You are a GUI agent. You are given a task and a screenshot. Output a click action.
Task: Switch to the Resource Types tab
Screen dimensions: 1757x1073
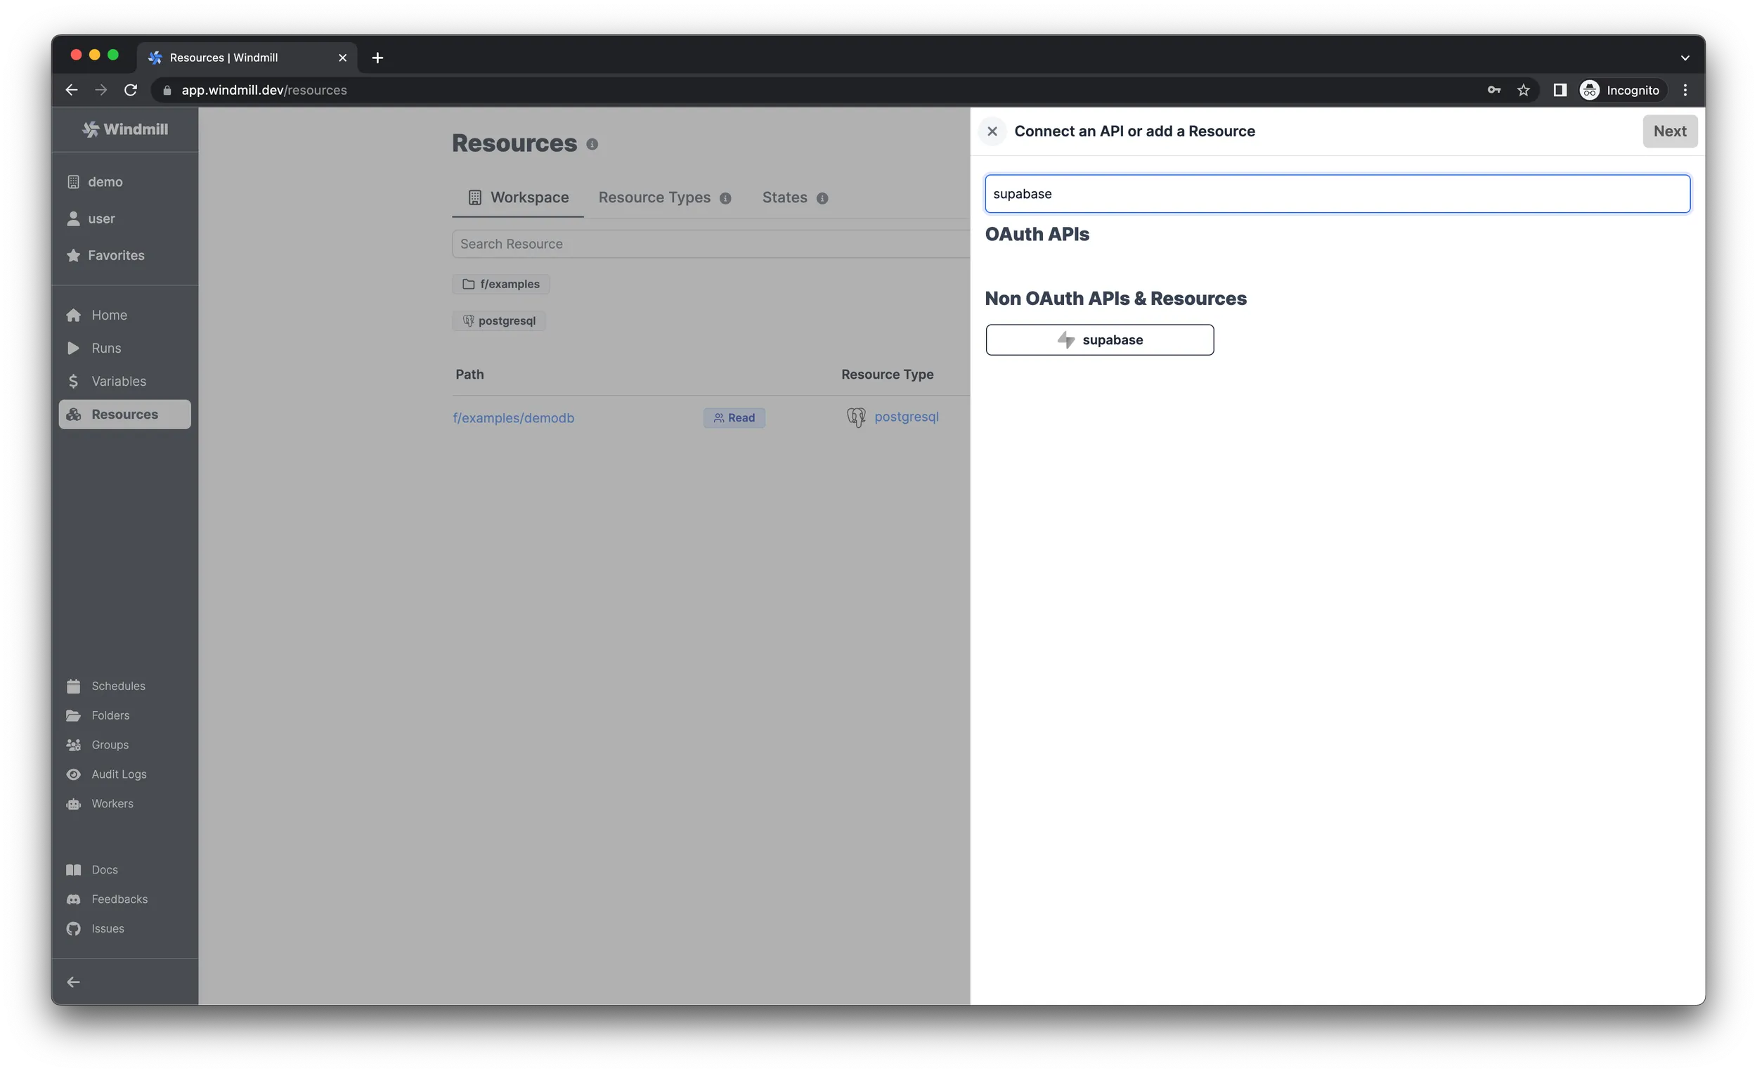coord(654,197)
